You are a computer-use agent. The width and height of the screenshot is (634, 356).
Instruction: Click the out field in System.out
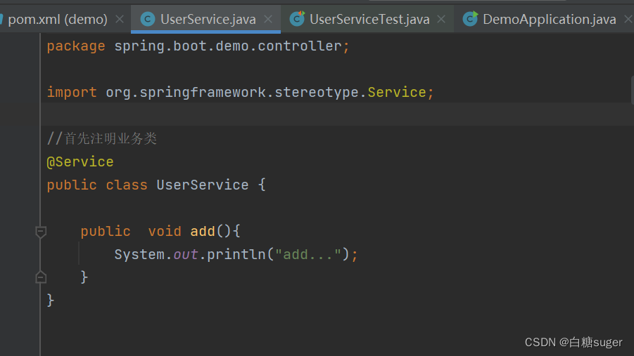pos(186,255)
